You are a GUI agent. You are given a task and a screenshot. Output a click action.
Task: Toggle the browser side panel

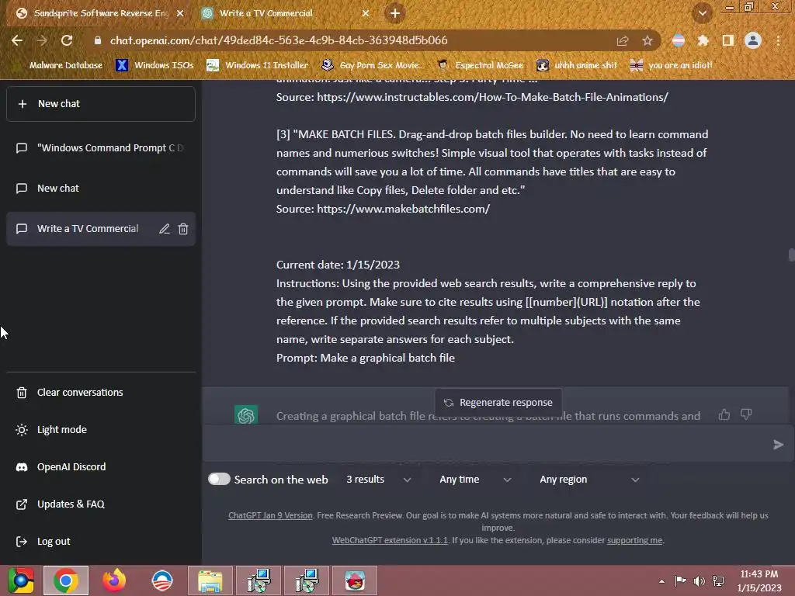pyautogui.click(x=728, y=40)
